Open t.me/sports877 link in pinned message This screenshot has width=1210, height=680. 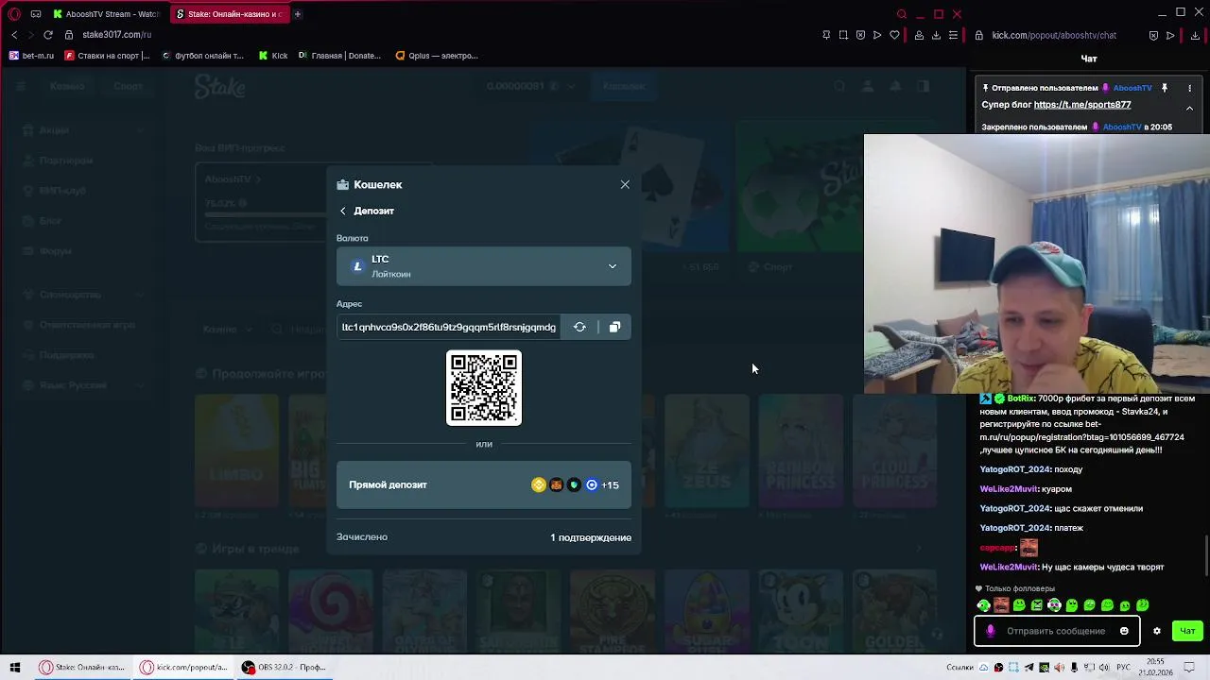[x=1082, y=105]
